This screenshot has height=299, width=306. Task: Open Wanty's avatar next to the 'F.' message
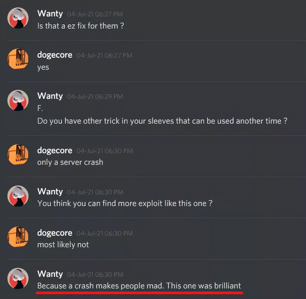[x=18, y=100]
